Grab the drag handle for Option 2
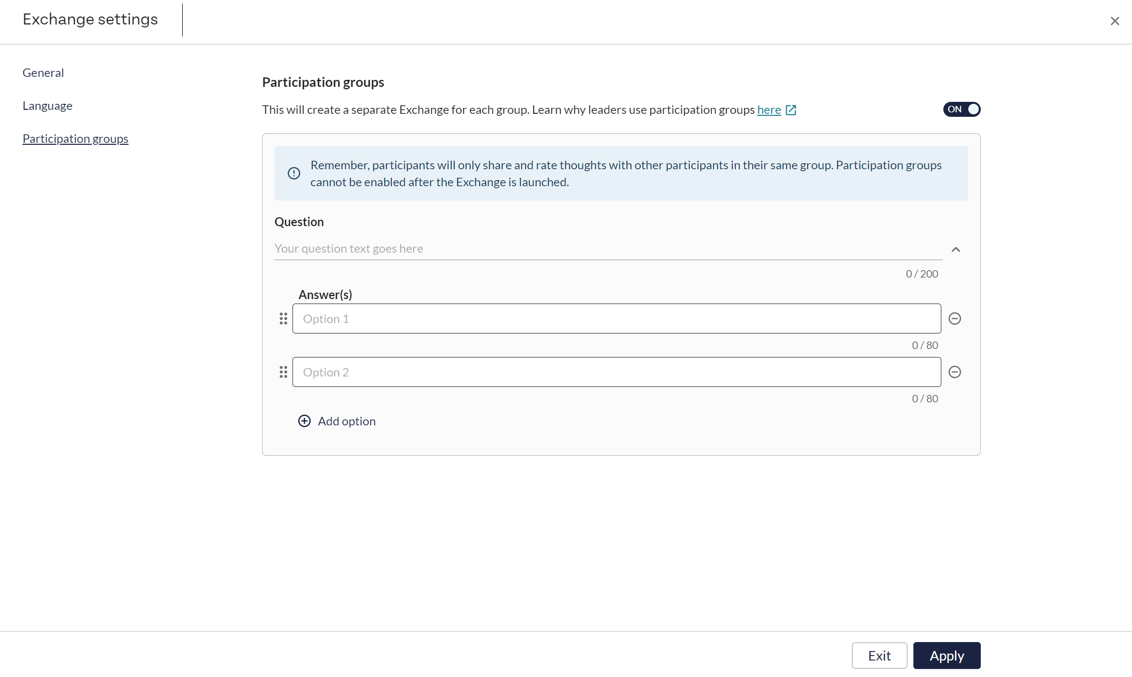Screen dimensions: 1132x677 (x=283, y=372)
